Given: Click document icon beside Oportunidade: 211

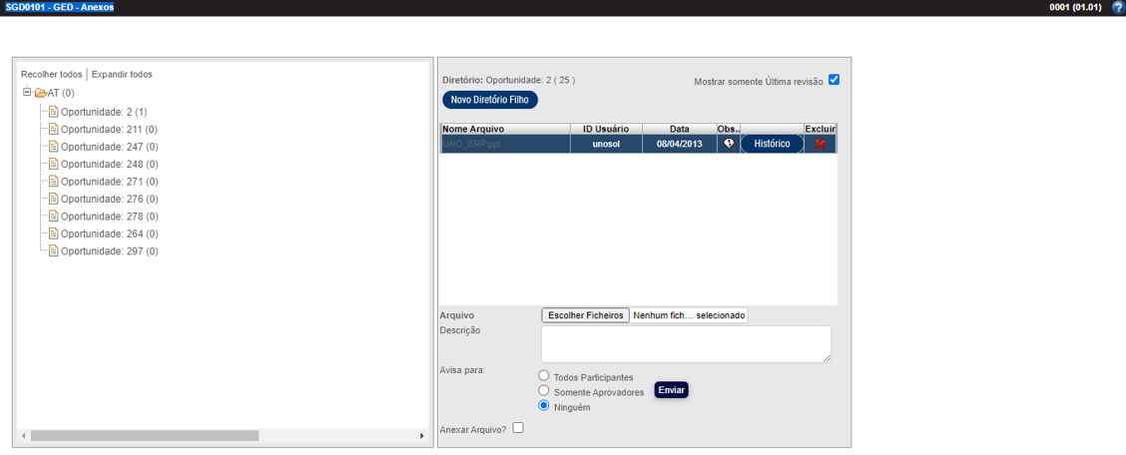Looking at the screenshot, I should (54, 129).
